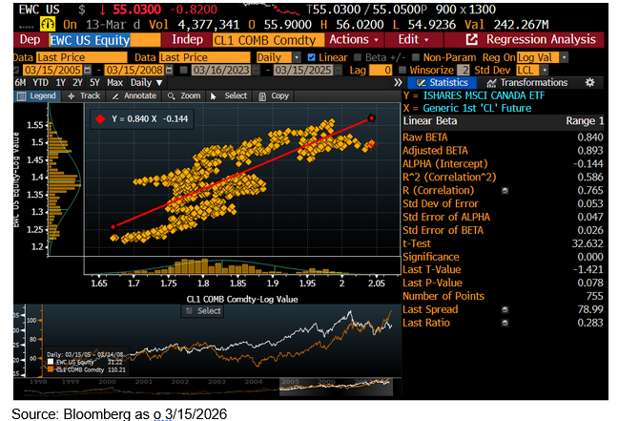
Task: Toggle the first date range checkbox
Action: [16, 71]
